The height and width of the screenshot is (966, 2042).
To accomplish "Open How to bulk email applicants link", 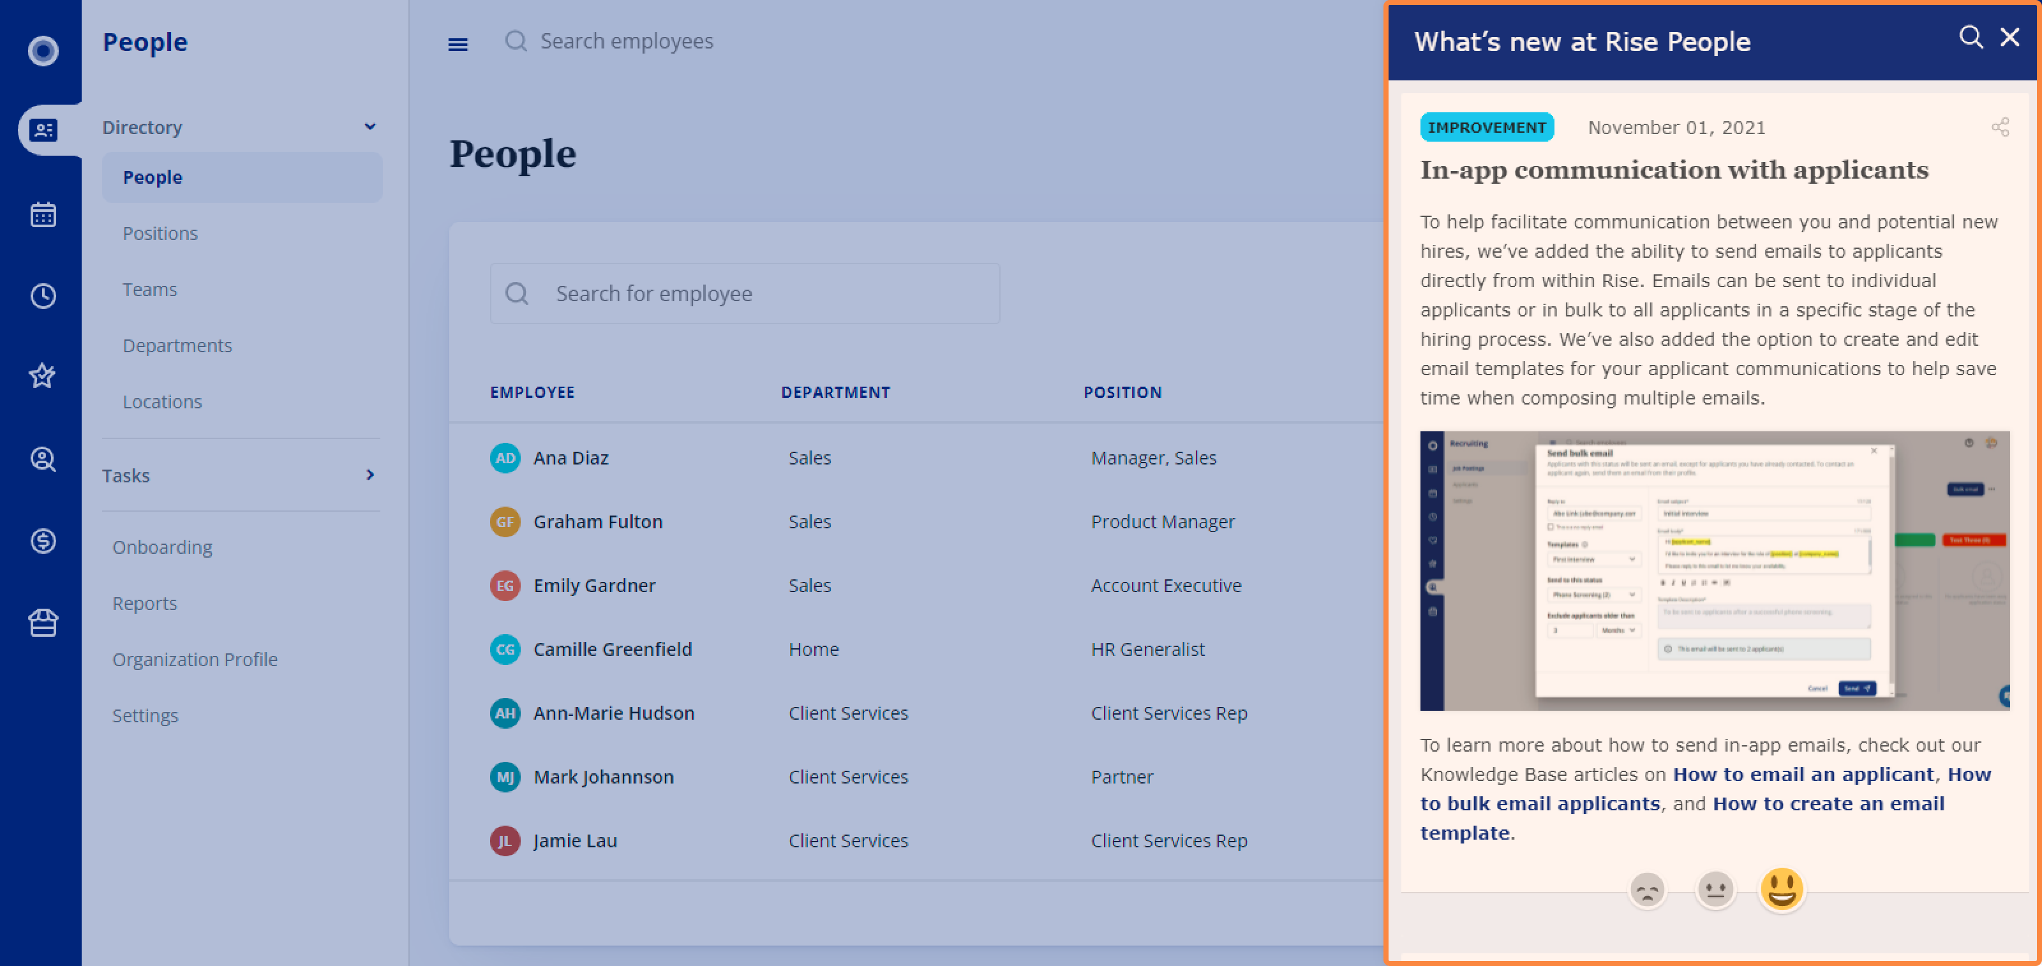I will coord(1539,803).
